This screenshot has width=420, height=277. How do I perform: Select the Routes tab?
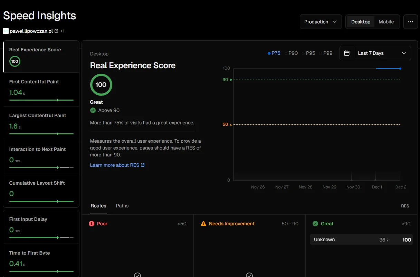tap(98, 206)
